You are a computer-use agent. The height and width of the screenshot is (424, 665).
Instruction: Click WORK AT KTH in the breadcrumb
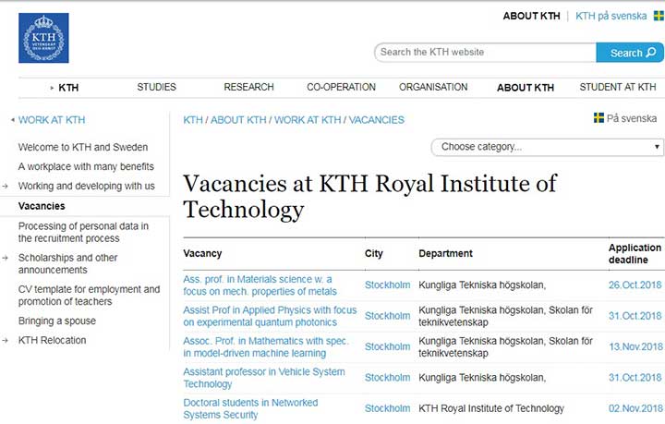click(308, 120)
